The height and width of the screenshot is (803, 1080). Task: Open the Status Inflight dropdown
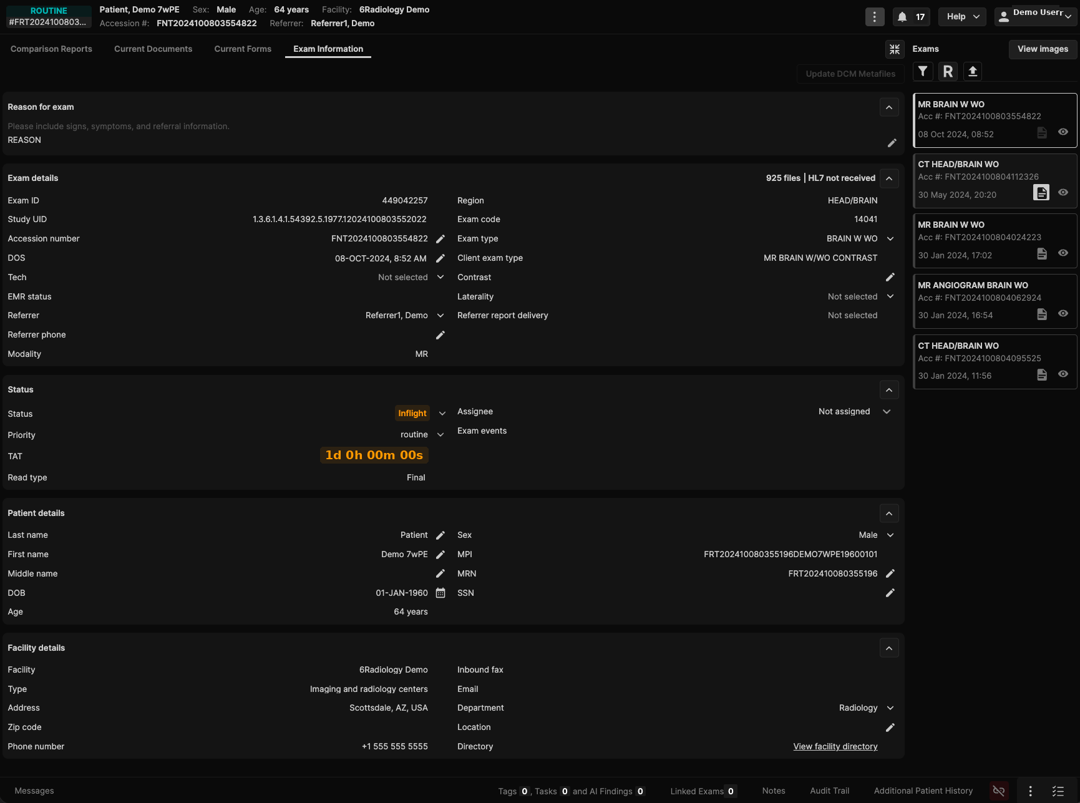click(x=442, y=414)
